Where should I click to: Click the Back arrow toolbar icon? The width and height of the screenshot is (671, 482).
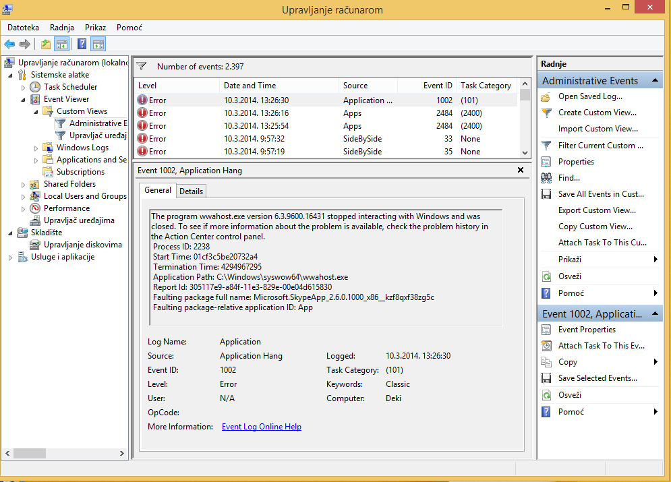(x=9, y=44)
